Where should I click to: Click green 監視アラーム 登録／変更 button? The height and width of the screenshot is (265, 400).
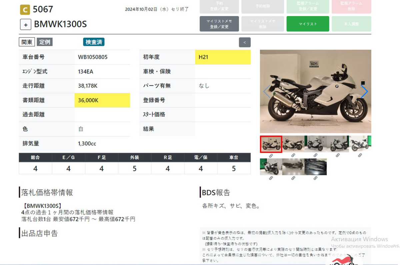(308, 6)
